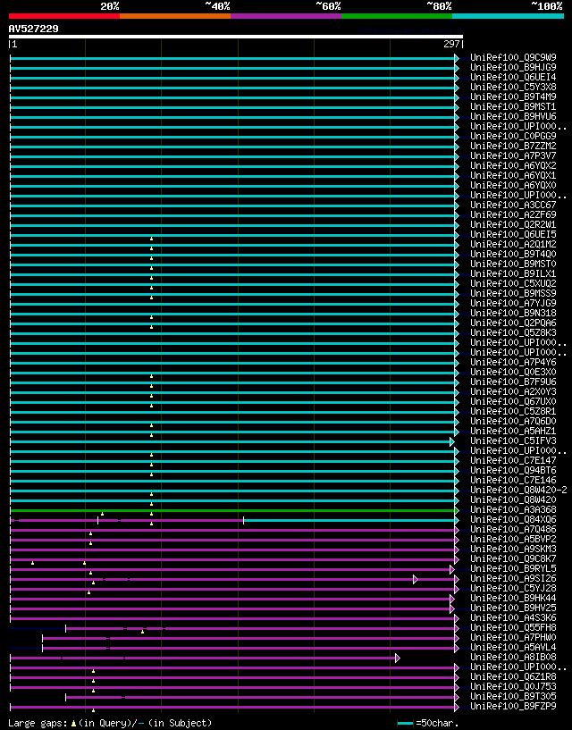The image size is (572, 730).
Task: Open hit UniRef100_B9MST1
Action: tap(513, 106)
